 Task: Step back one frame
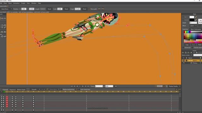[x=77, y=86]
